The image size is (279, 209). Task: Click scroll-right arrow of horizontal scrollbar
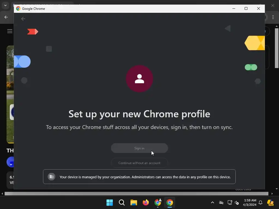coord(272,193)
